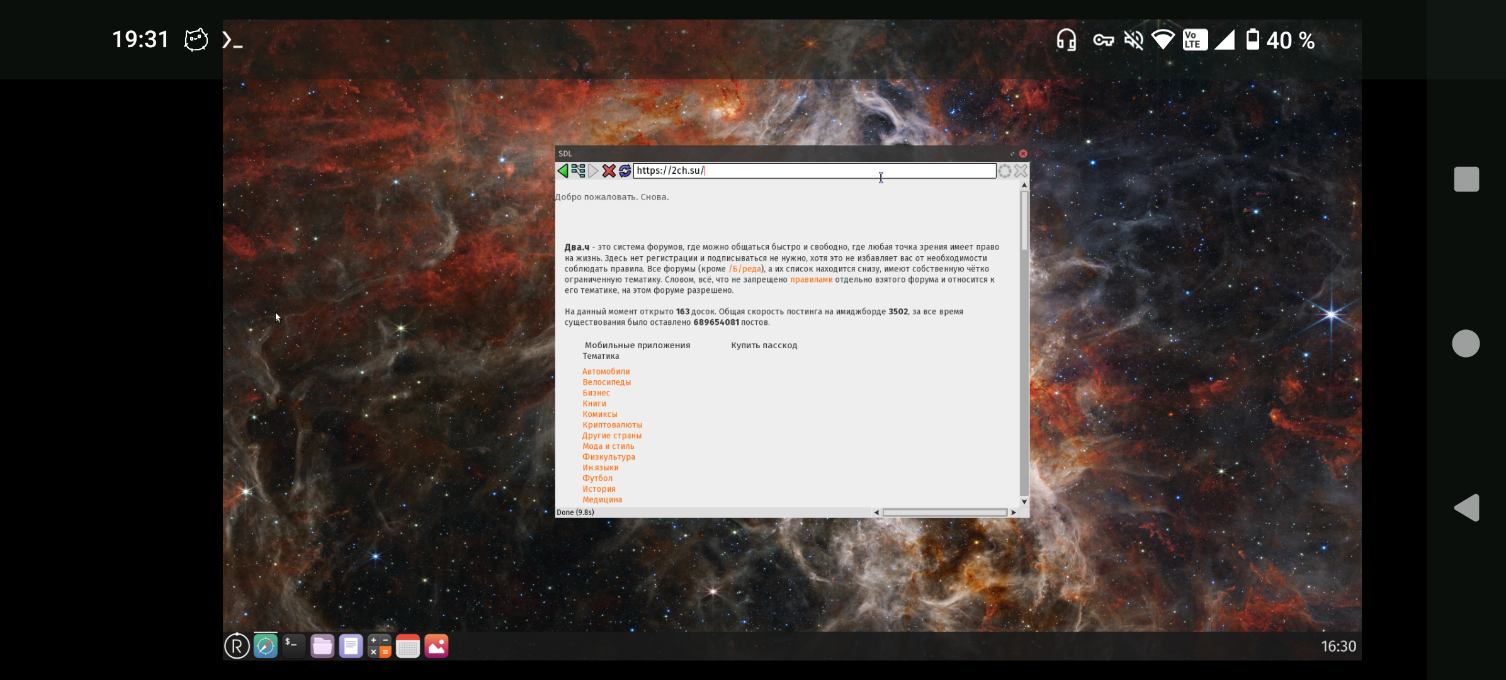Launch the terminal from the dock
This screenshot has width=1506, height=680.
coord(293,646)
